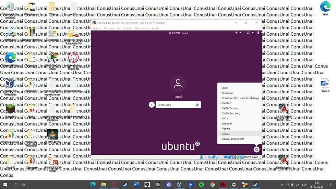Open the Ayuda menu
This screenshot has width=336, height=189.
click(155, 28)
